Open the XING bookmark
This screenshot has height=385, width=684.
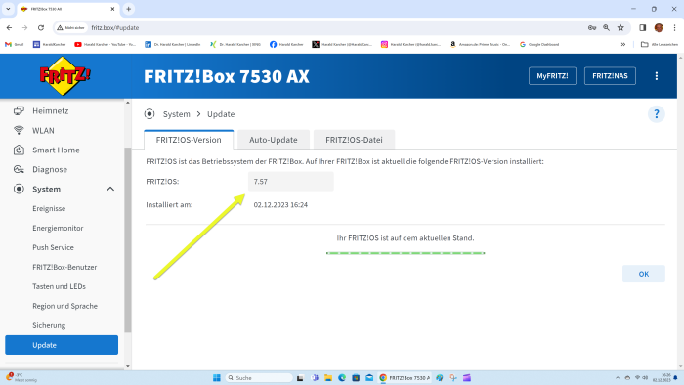(235, 45)
